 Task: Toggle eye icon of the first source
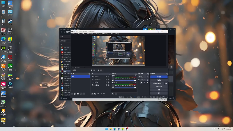(x=106, y=77)
